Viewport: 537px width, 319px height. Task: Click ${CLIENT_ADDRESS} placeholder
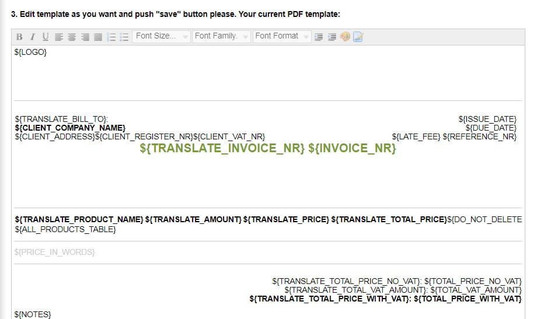(x=55, y=137)
